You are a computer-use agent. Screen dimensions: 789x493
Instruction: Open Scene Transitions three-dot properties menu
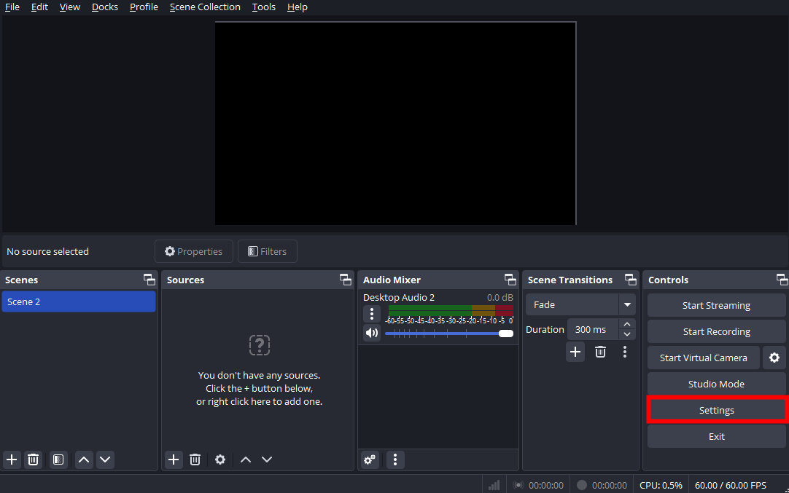point(625,352)
